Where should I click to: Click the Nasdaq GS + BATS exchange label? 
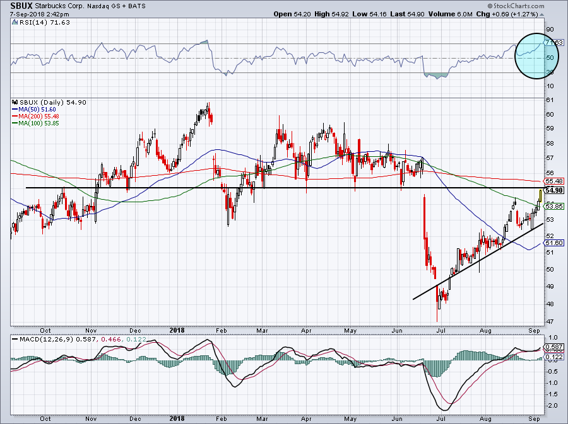pos(117,6)
